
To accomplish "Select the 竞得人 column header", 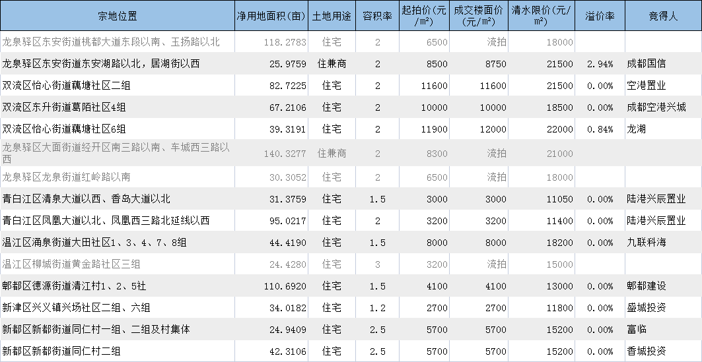I will (664, 16).
